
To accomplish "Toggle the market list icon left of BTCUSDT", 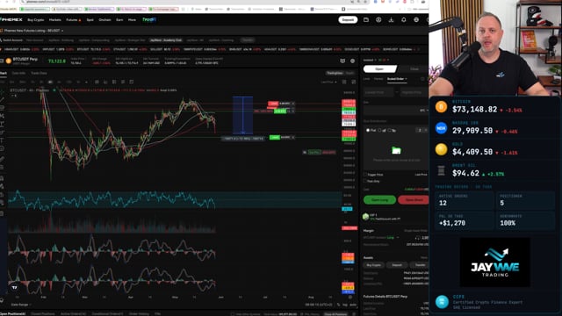I will (x=2, y=61).
